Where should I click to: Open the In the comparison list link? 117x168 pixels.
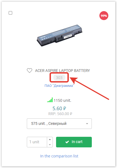(59, 156)
